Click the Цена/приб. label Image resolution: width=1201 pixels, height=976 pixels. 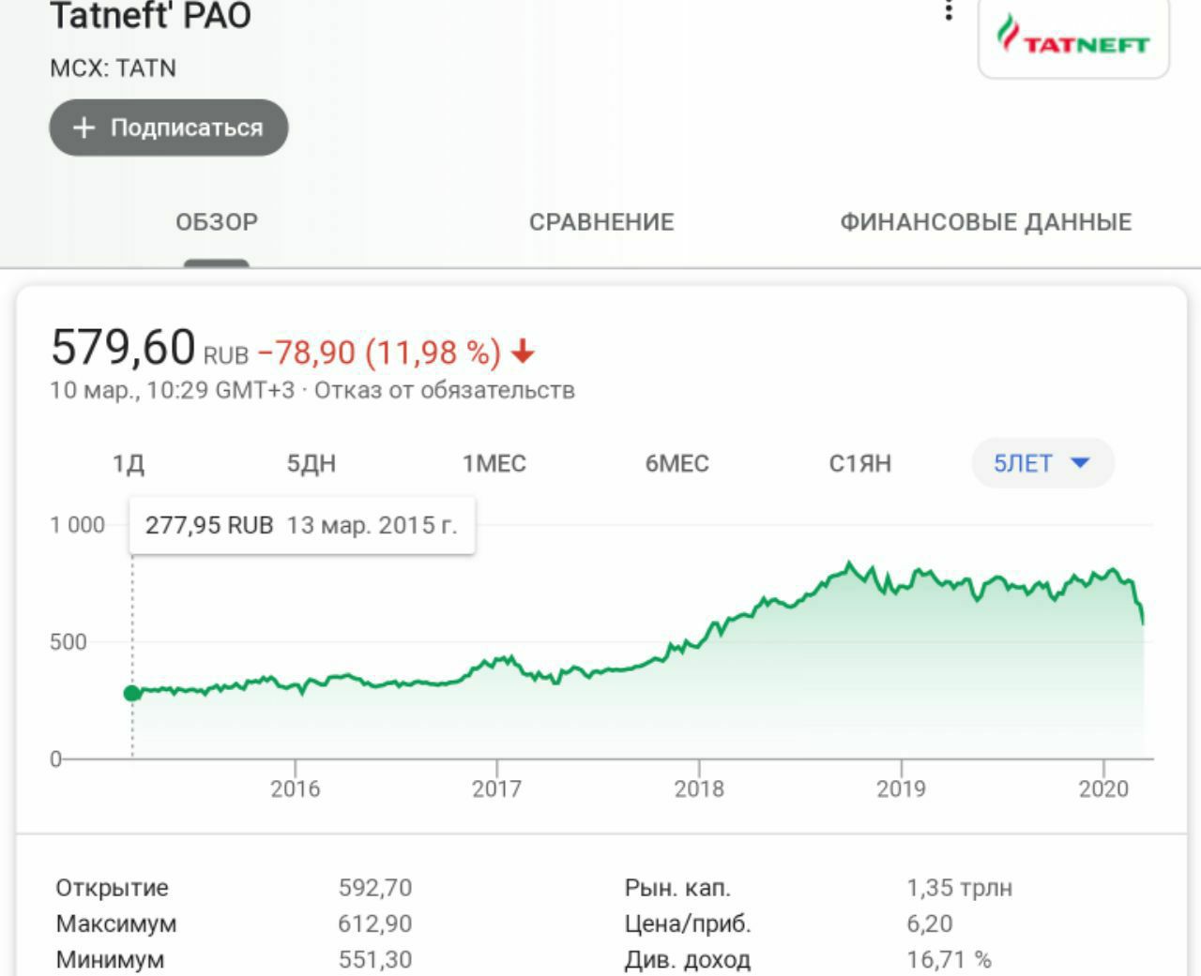688,923
